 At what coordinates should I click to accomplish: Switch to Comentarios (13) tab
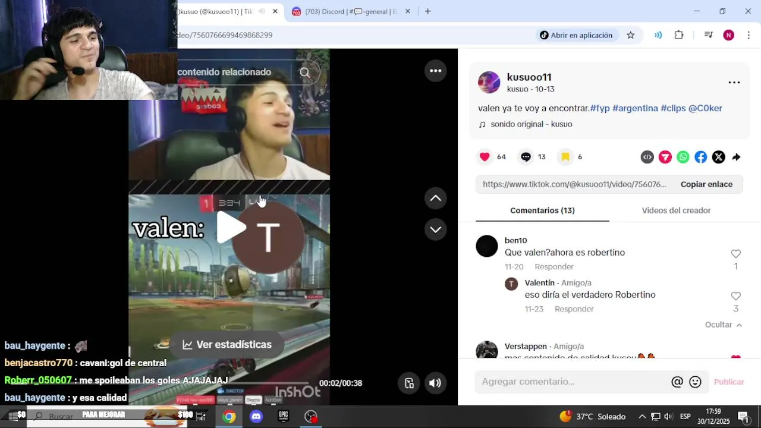542,210
